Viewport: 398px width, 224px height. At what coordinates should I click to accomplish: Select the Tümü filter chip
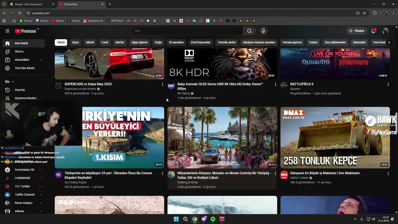(x=61, y=43)
